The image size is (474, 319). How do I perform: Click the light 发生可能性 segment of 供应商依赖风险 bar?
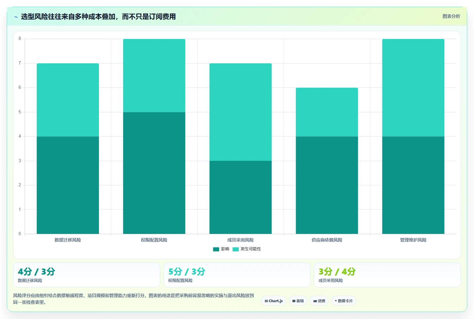(327, 112)
